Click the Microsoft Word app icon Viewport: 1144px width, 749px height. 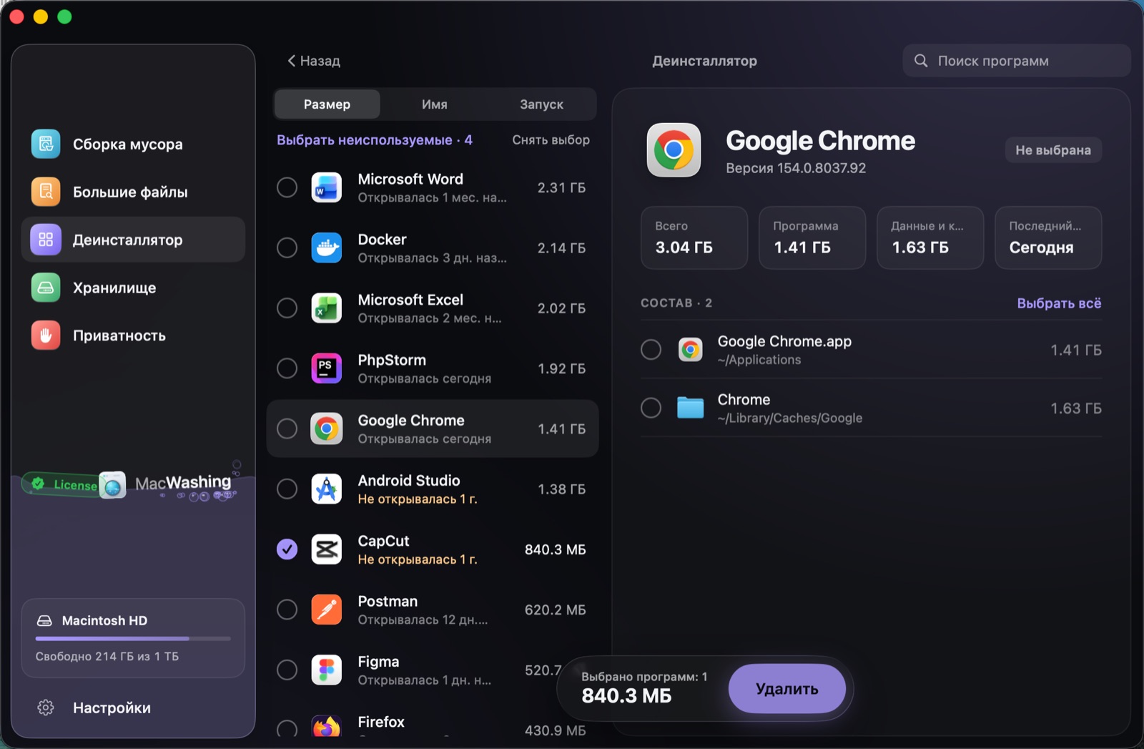(327, 187)
